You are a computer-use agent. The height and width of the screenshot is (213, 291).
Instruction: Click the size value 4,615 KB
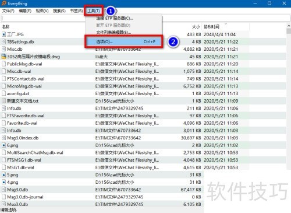(x=192, y=167)
